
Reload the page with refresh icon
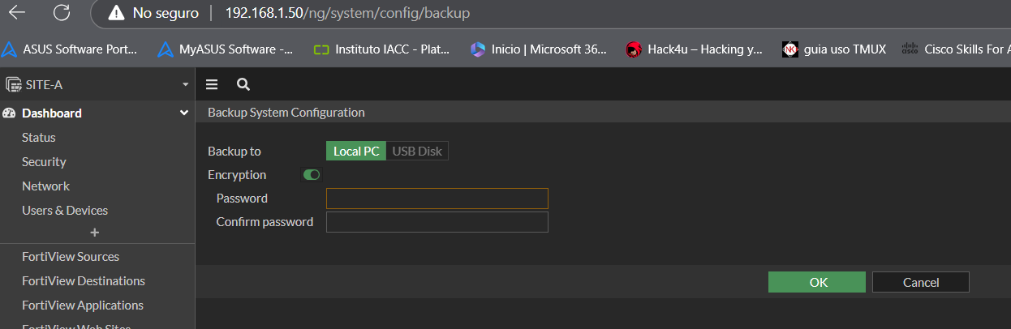pyautogui.click(x=61, y=13)
